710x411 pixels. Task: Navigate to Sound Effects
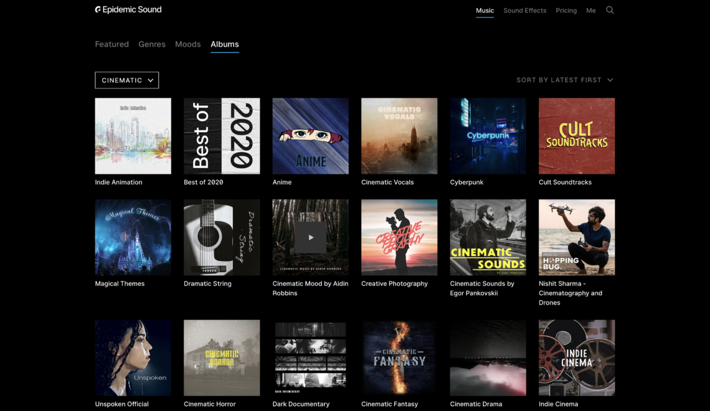click(524, 11)
